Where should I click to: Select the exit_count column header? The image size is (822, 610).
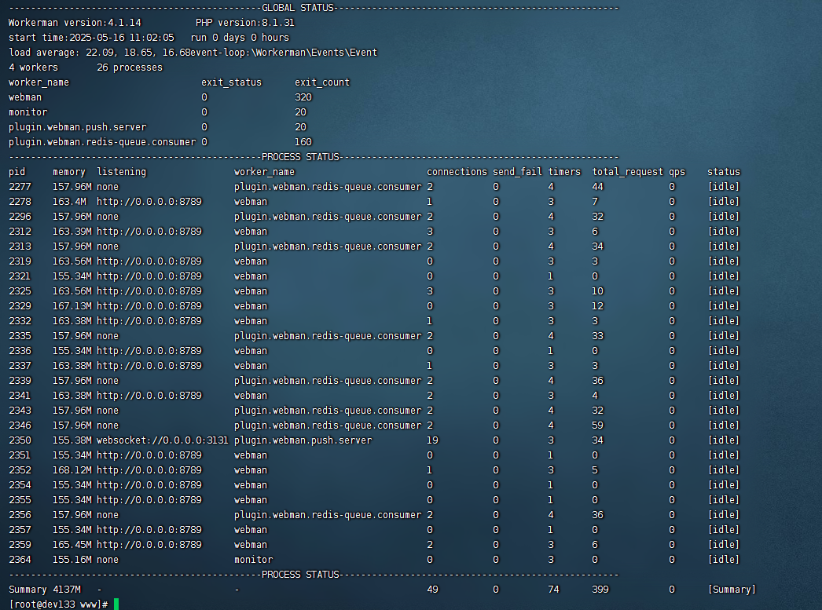(x=322, y=82)
